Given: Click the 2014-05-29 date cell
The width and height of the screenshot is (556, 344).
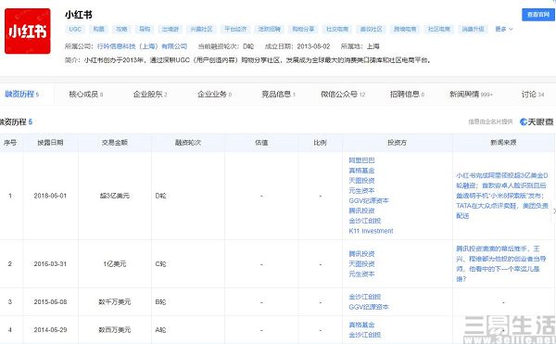Looking at the screenshot, I should pyautogui.click(x=50, y=330).
